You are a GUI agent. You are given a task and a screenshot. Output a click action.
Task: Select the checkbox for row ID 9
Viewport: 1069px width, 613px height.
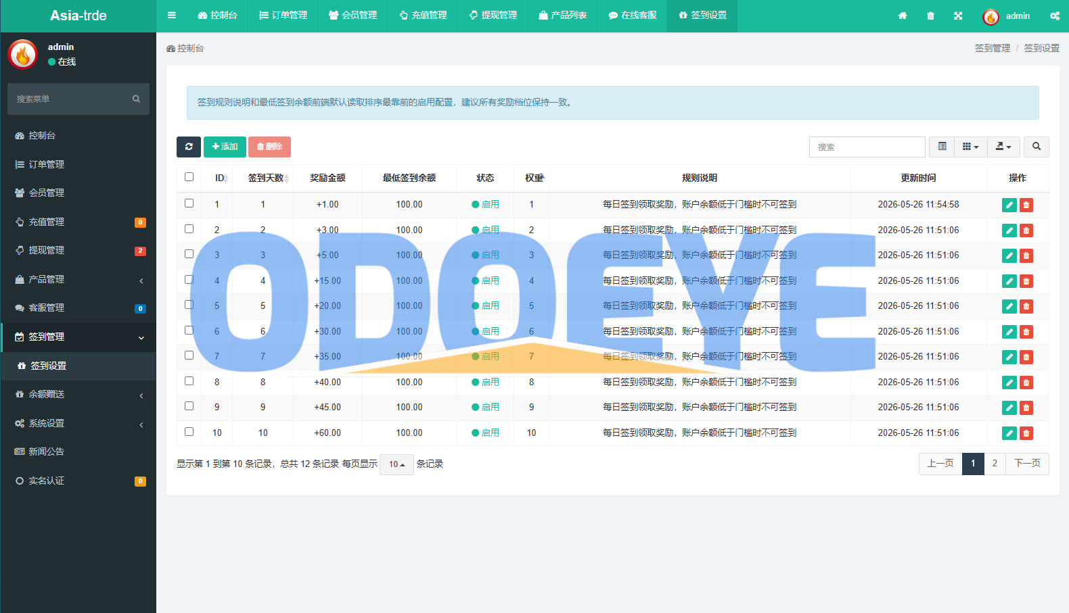[189, 406]
